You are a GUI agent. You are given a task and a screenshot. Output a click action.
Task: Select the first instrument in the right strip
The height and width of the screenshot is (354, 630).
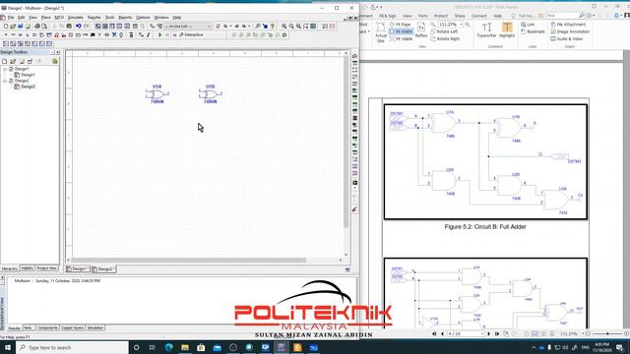pyautogui.click(x=354, y=56)
